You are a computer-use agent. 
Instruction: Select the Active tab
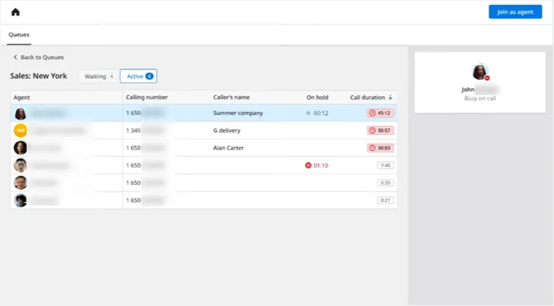click(139, 76)
